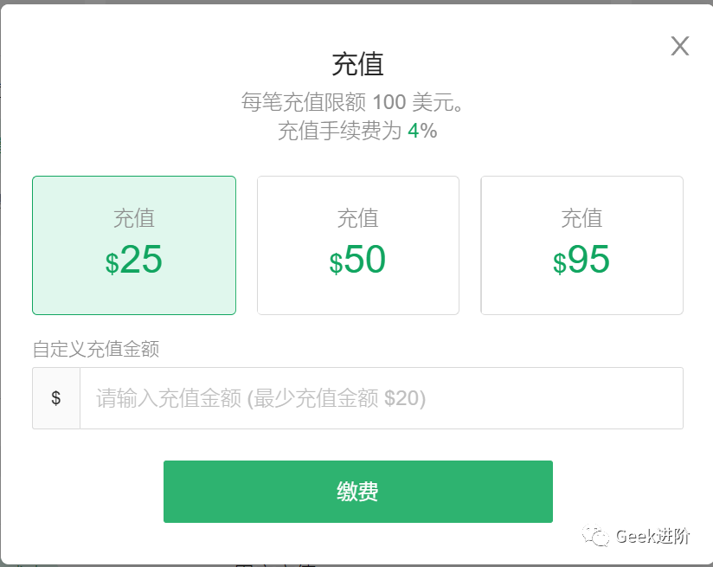Click the $ prefix beside the amount input
The image size is (713, 567).
pos(56,398)
